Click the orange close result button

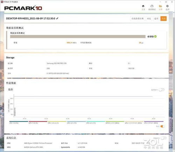tap(163, 19)
